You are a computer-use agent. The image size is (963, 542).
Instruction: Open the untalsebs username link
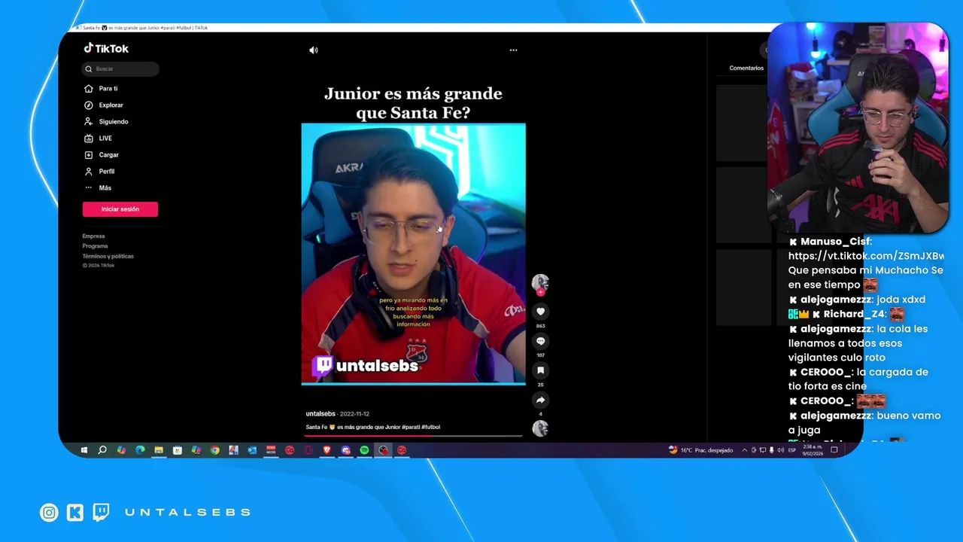coord(320,414)
